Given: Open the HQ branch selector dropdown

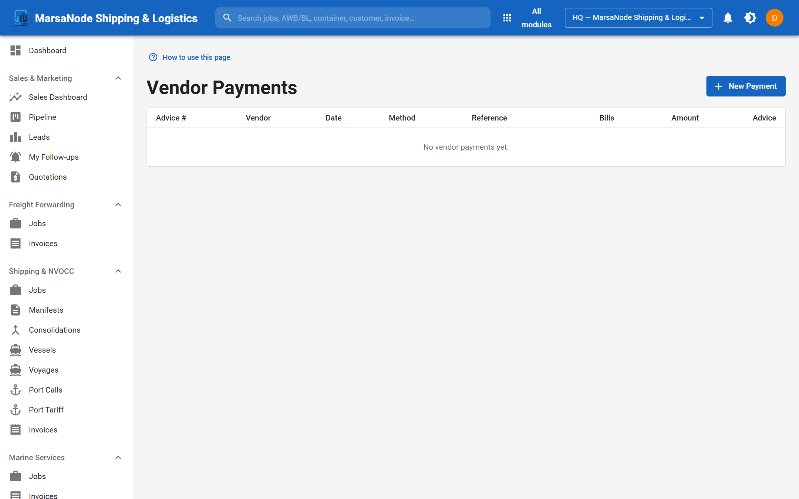Looking at the screenshot, I should coord(638,18).
